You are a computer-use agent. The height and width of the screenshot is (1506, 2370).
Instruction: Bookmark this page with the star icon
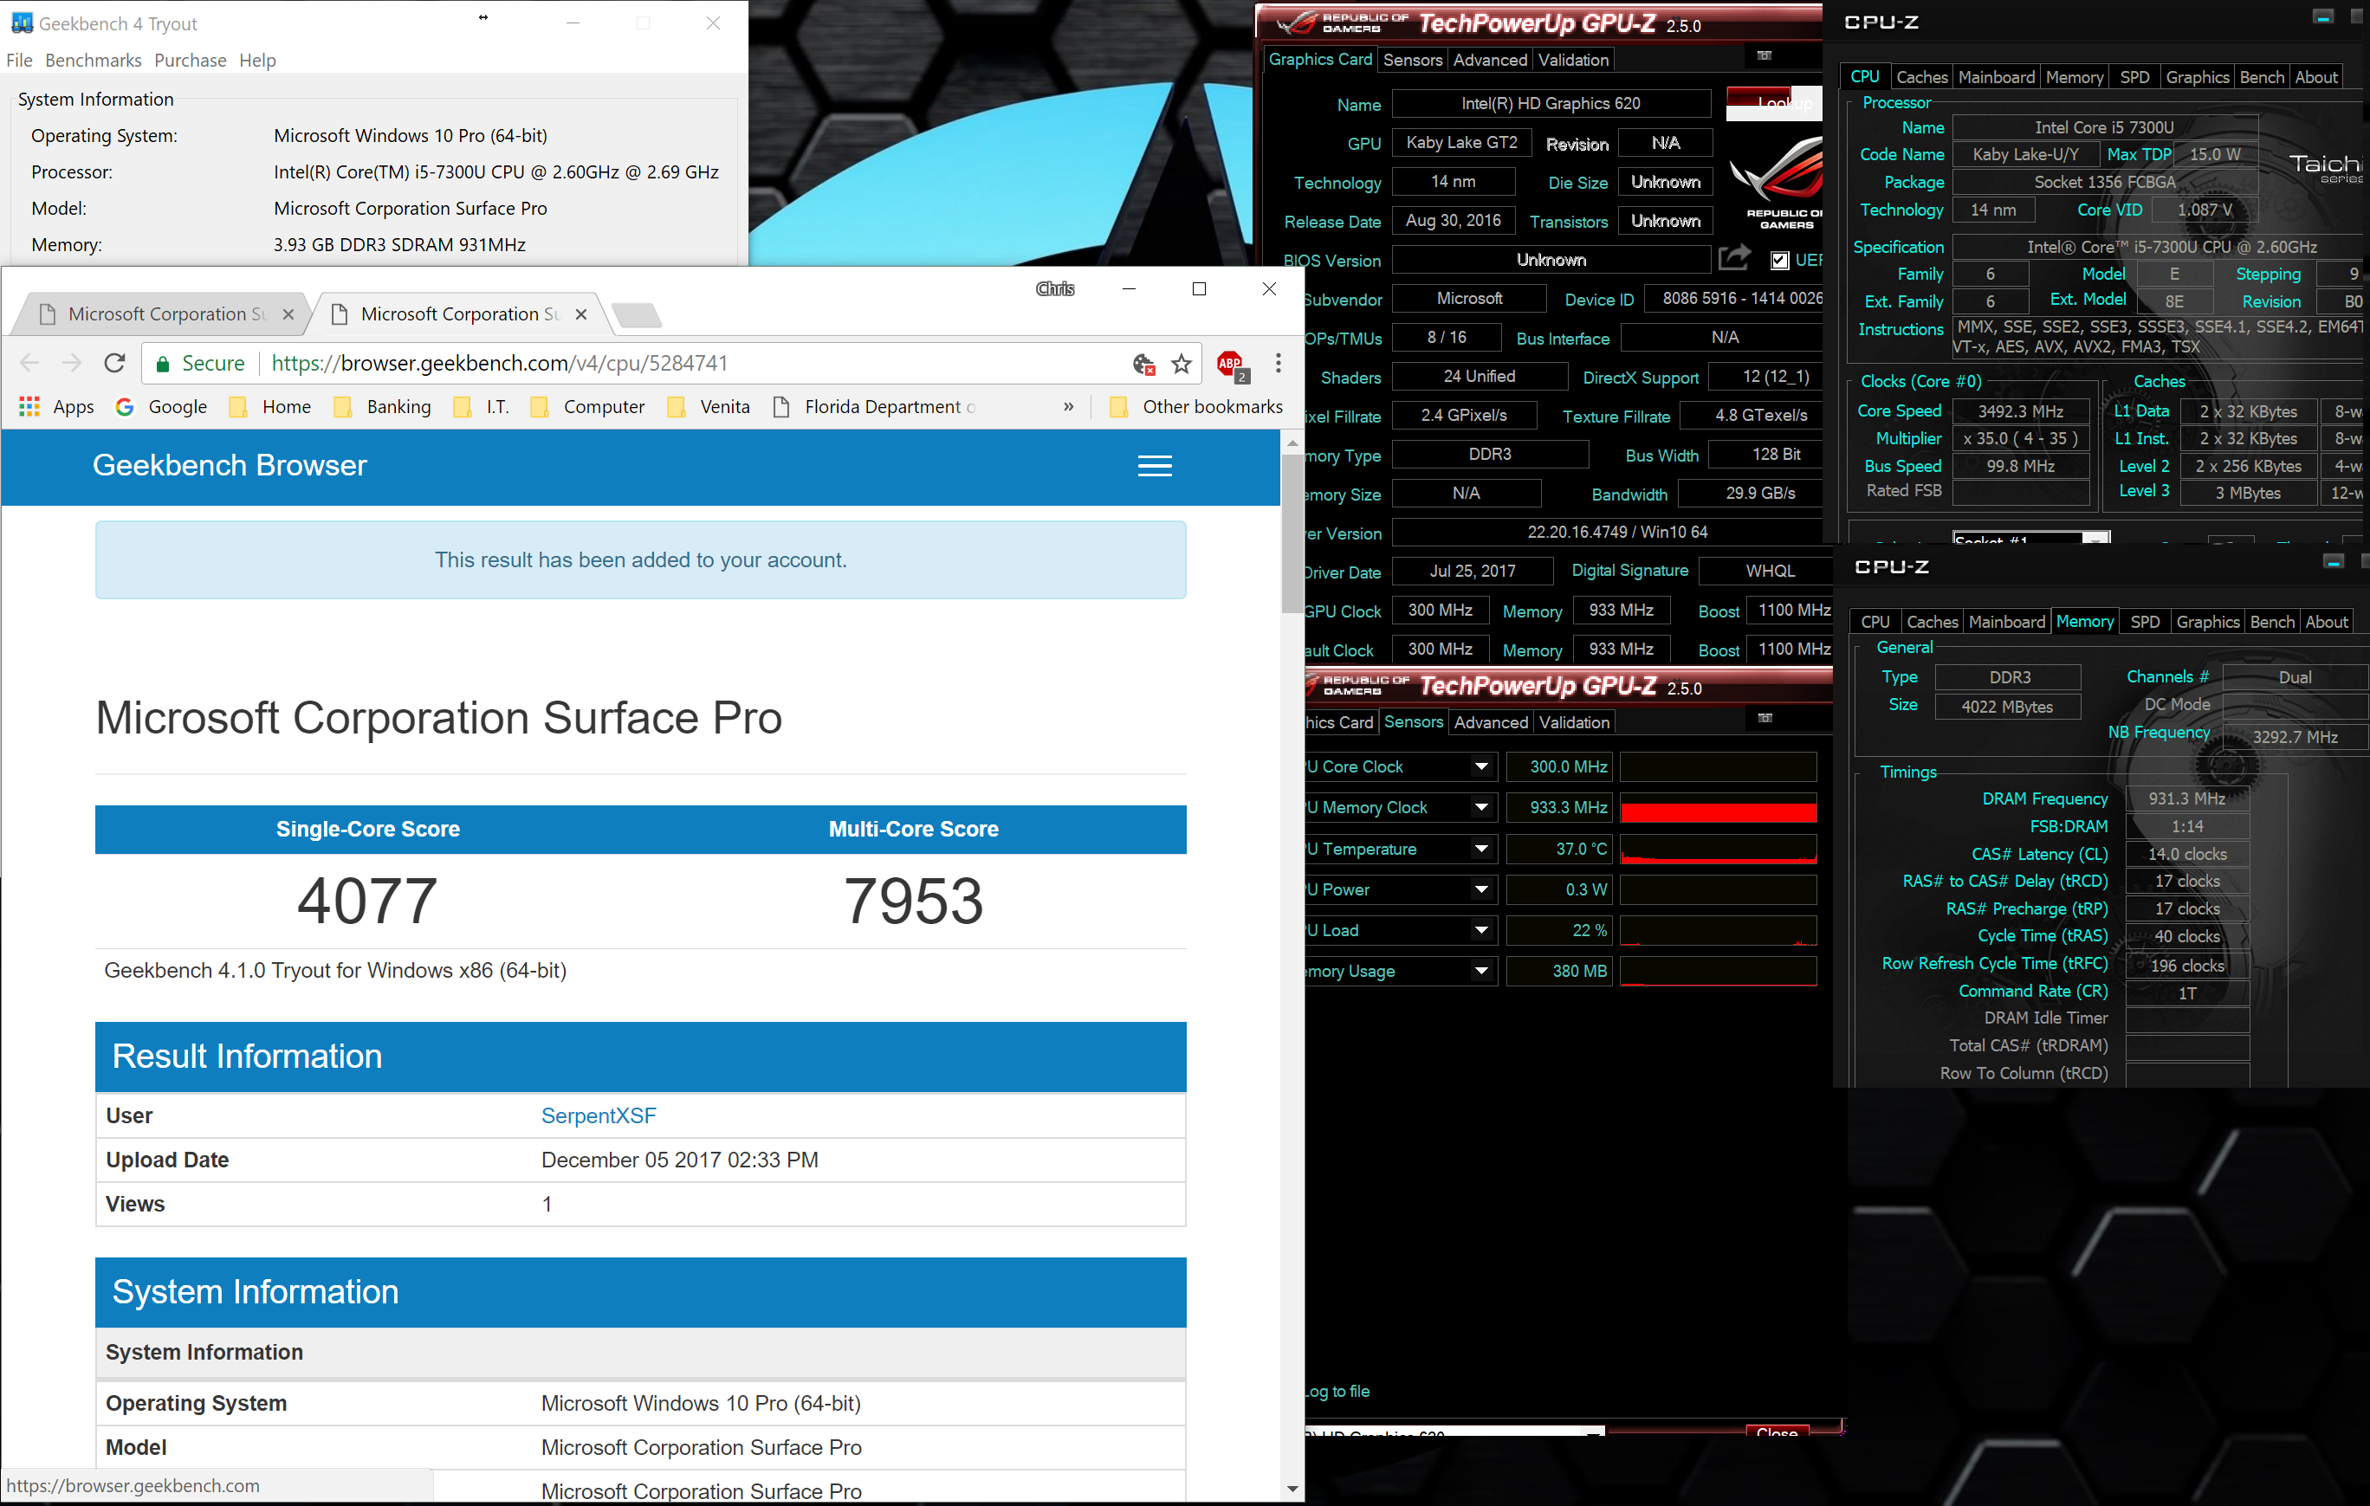1181,364
